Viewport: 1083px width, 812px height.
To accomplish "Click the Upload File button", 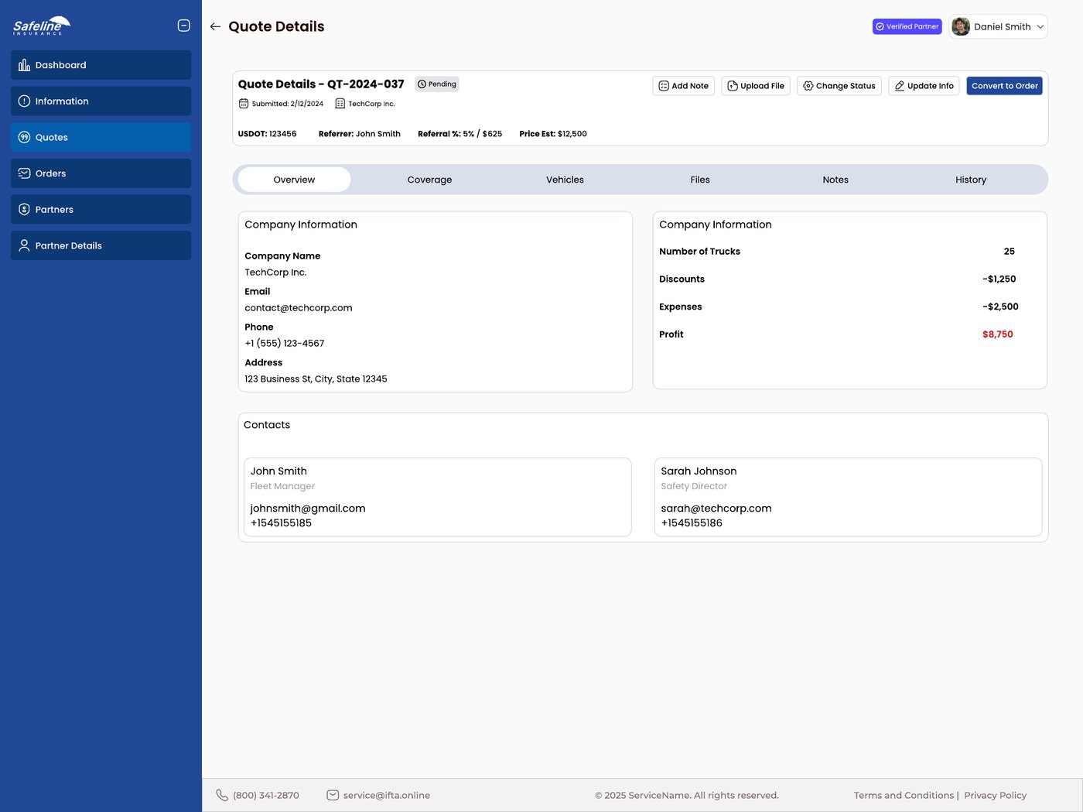I will pyautogui.click(x=756, y=86).
